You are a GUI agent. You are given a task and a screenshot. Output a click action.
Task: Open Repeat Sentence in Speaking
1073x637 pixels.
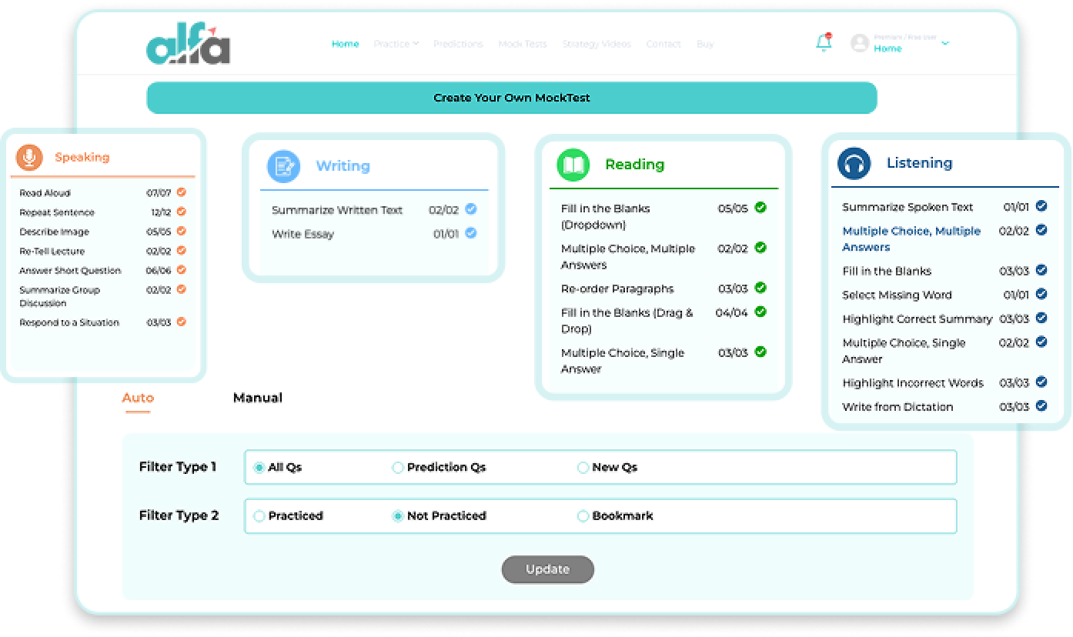(57, 212)
